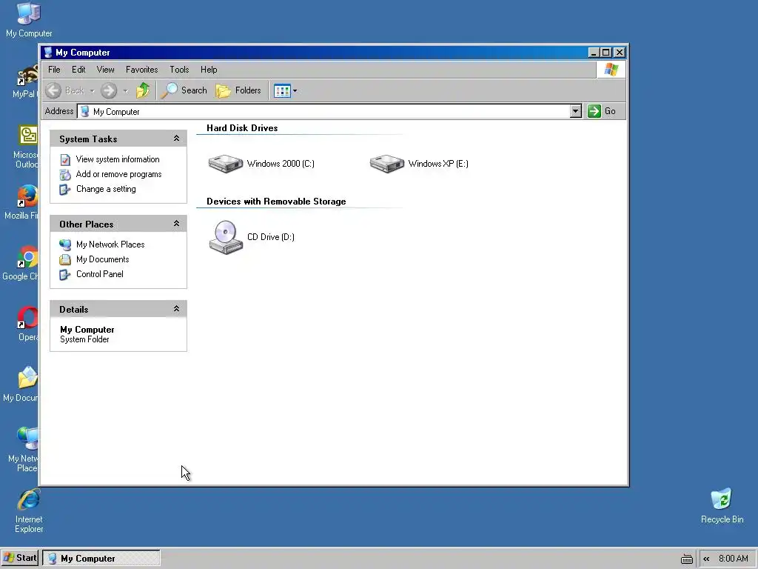
Task: Open the Back history dropdown arrow
Action: (92, 90)
